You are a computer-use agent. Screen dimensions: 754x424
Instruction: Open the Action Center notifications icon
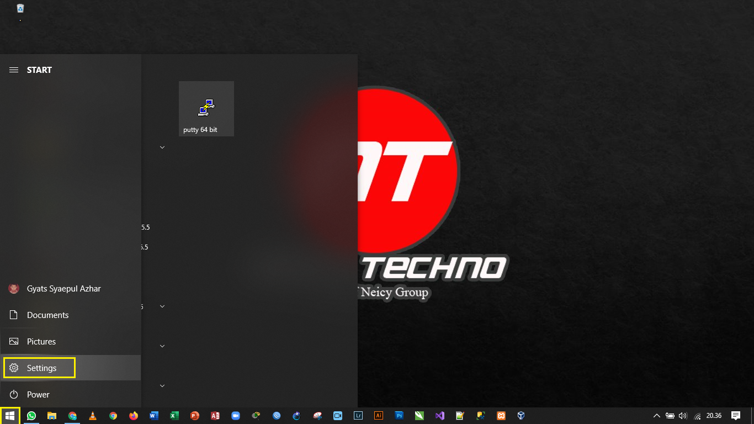coord(736,416)
